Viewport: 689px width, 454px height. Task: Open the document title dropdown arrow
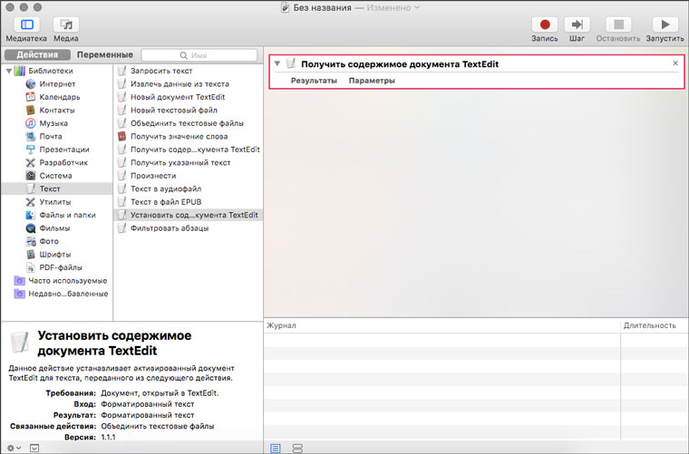pyautogui.click(x=417, y=7)
